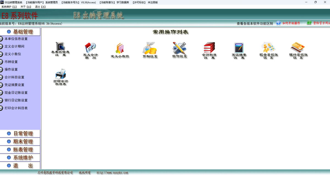The height and width of the screenshot is (175, 330).
Task: Click 登陆官方网站 at top right
Action: 319,23
